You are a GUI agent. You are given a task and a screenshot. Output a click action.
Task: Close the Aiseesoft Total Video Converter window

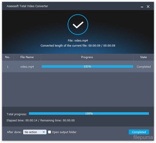148,6
